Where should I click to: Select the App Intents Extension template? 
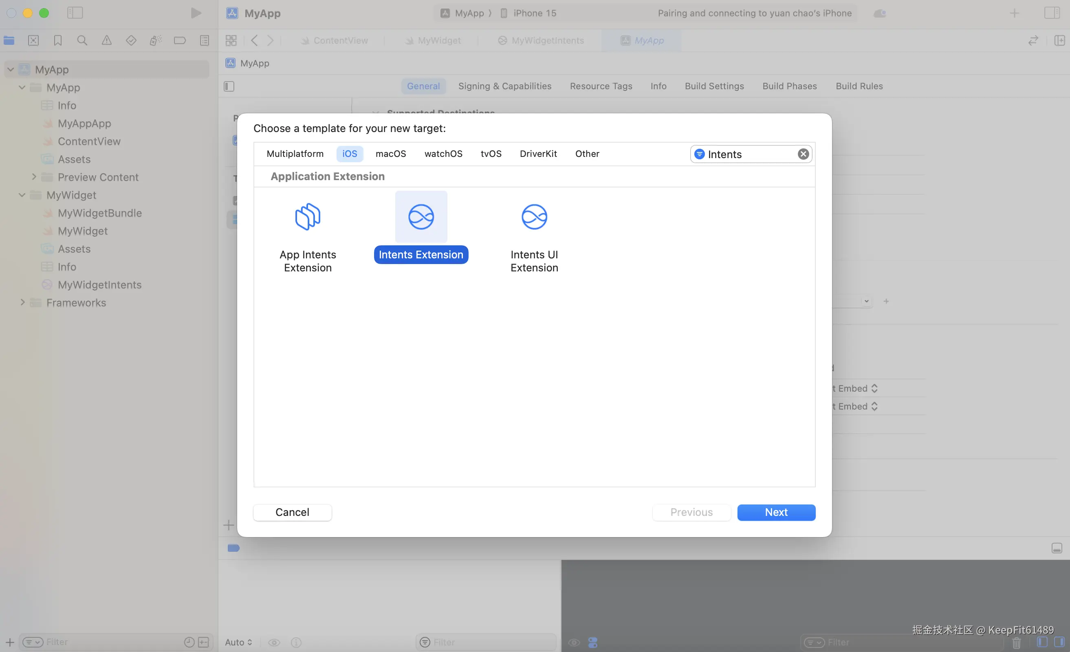[x=308, y=217]
